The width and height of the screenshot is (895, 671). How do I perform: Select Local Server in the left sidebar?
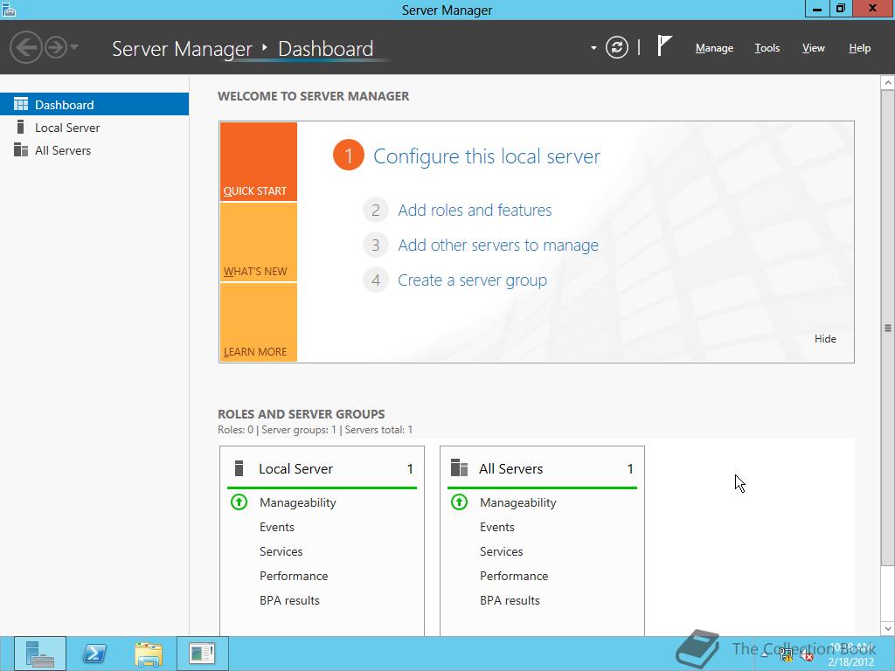94,128
